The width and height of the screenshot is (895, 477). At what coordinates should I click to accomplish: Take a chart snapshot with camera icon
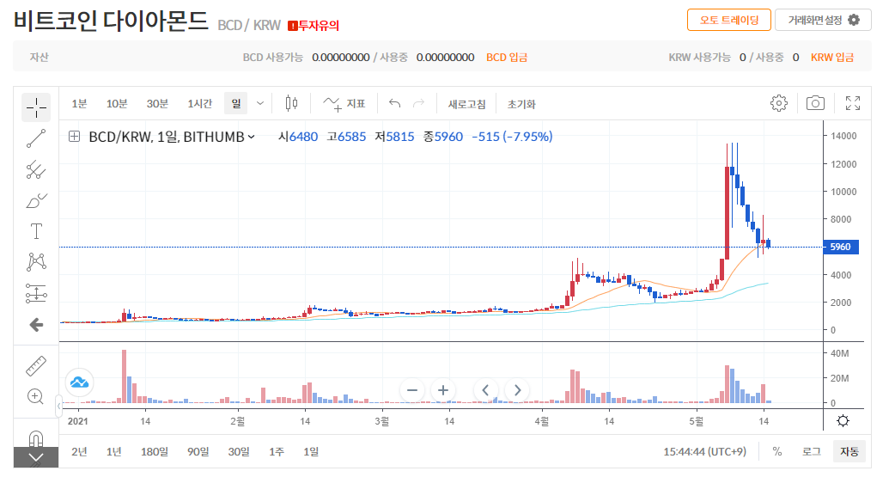pos(815,103)
